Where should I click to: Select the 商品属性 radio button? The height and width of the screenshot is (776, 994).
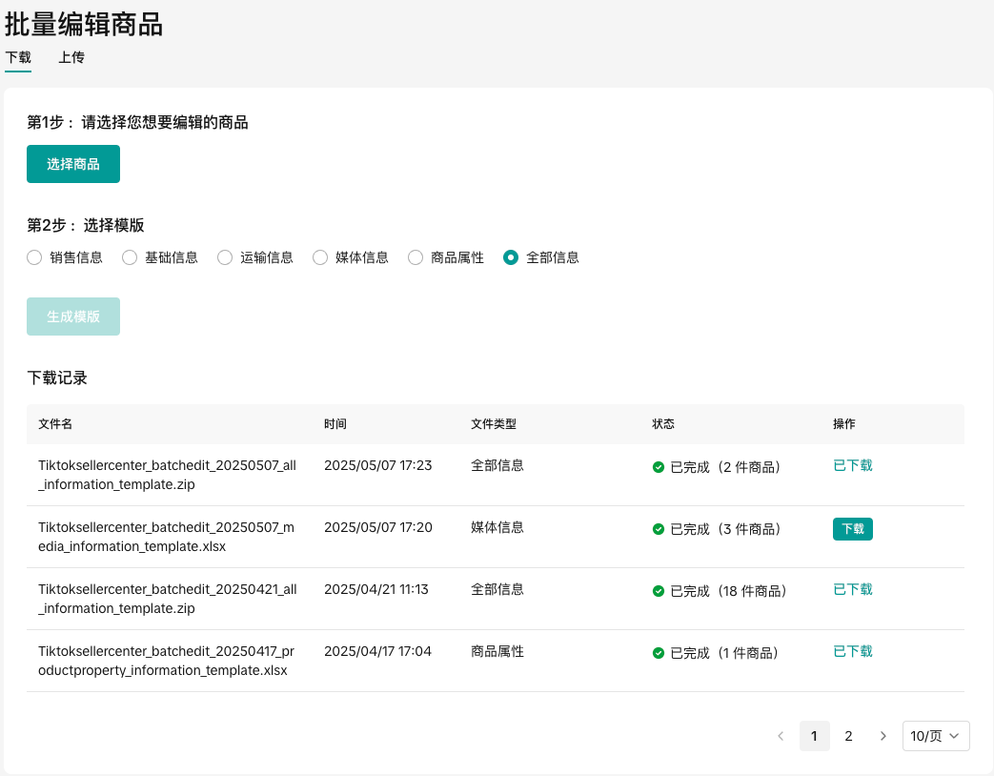pos(416,257)
